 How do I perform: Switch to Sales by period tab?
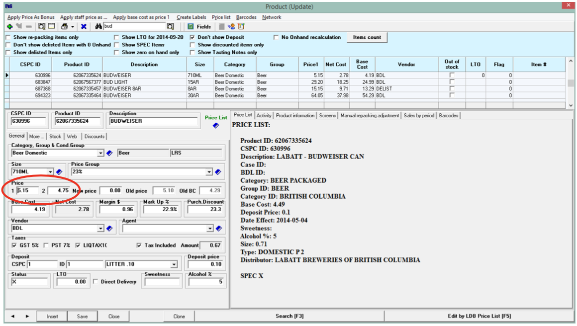(x=419, y=115)
